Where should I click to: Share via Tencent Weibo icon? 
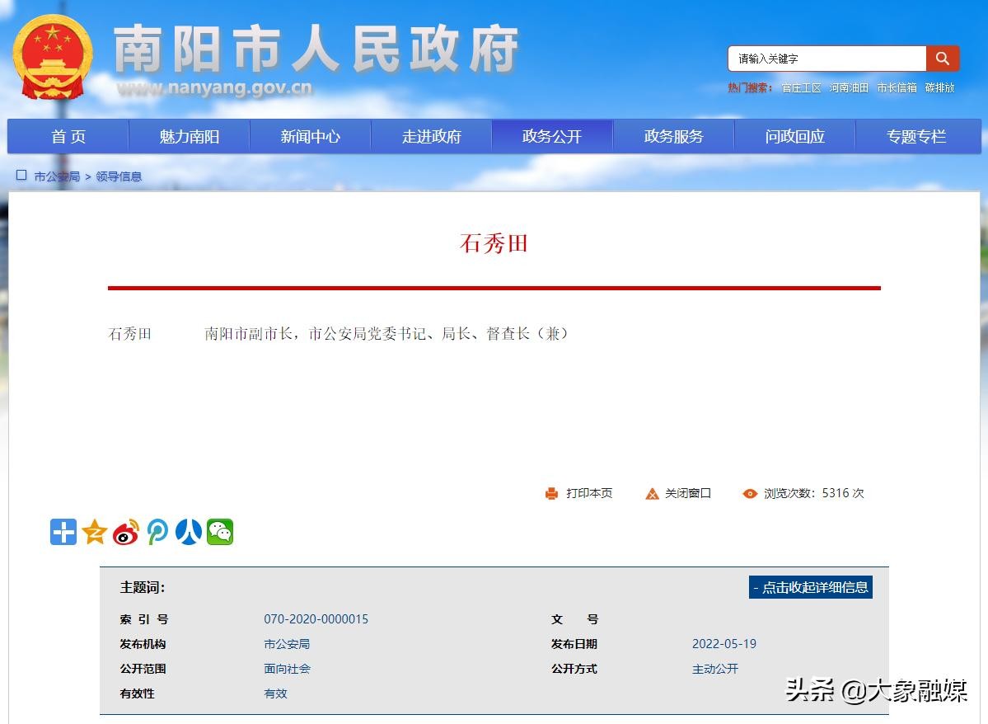157,532
